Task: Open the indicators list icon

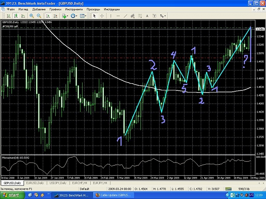Action: 64,16
